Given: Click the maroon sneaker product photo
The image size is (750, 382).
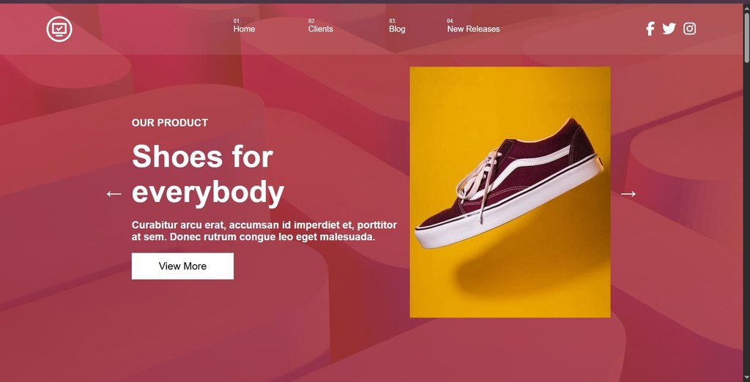Looking at the screenshot, I should 510,192.
